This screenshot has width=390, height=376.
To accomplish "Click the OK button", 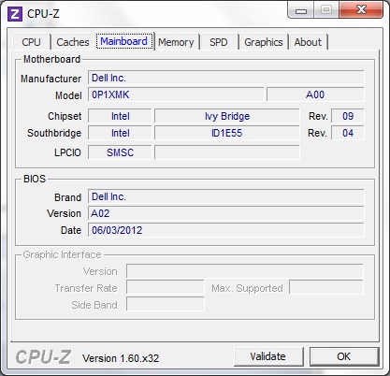I will (344, 356).
